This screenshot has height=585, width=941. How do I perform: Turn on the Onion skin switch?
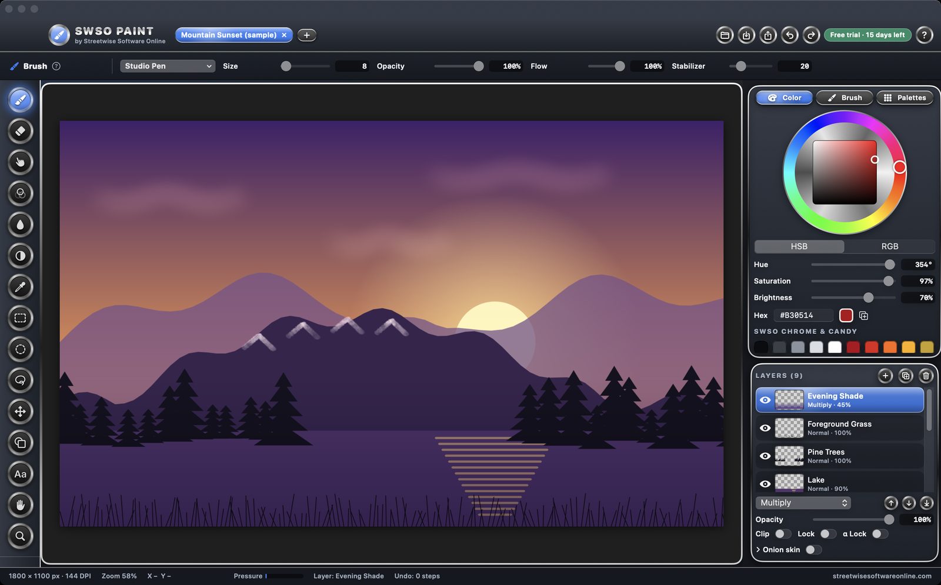coord(813,550)
